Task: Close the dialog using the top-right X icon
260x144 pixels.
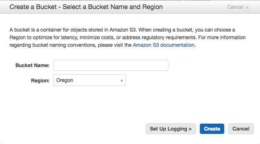Action: point(247,7)
